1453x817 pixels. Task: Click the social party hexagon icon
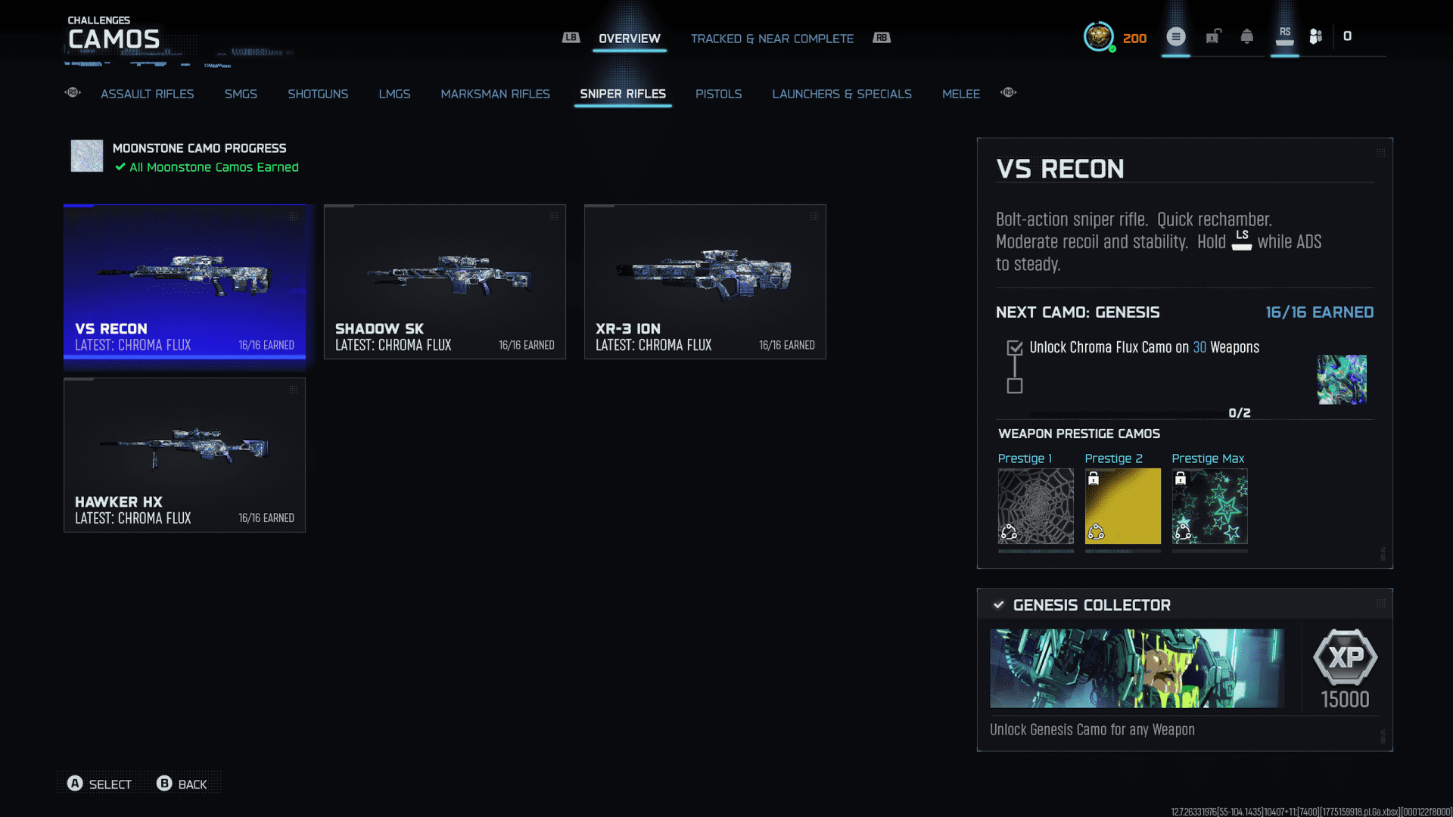[x=1316, y=36]
